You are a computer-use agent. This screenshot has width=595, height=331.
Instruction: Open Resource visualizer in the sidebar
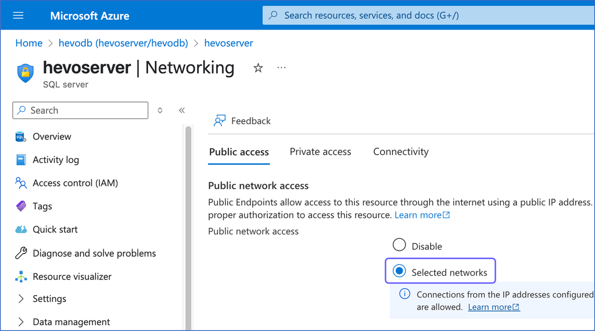(72, 277)
